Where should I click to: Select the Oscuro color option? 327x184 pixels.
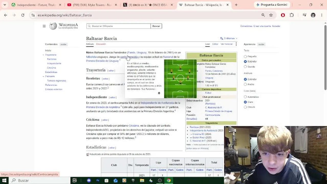(245, 107)
